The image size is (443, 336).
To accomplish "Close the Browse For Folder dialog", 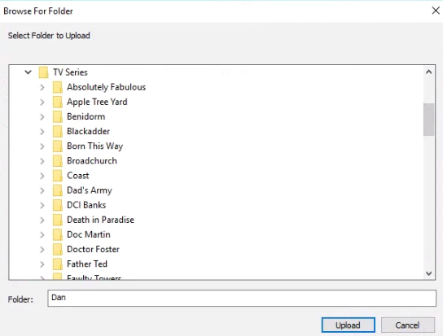I will 436,11.
